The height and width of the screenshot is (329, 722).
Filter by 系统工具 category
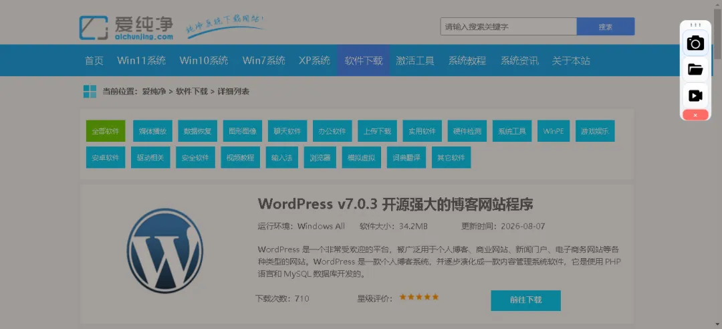tap(512, 131)
